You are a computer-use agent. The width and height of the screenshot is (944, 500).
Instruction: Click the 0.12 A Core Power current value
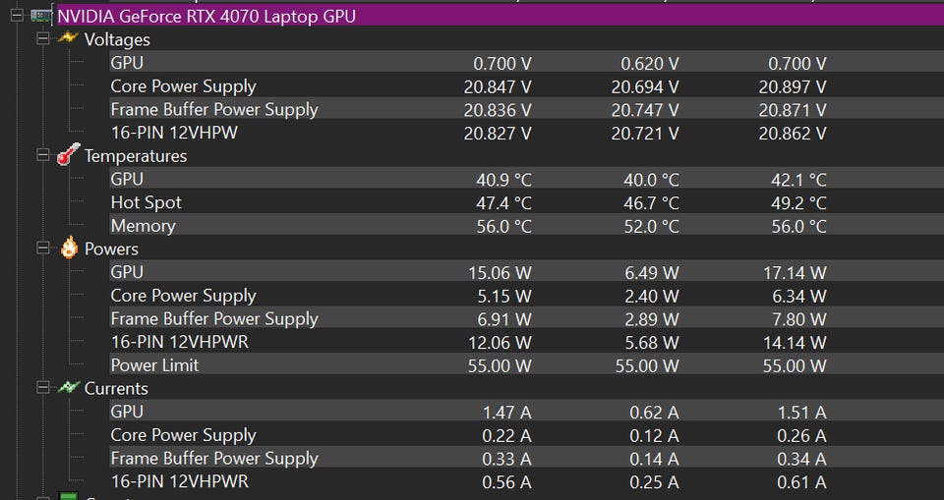[x=654, y=435]
